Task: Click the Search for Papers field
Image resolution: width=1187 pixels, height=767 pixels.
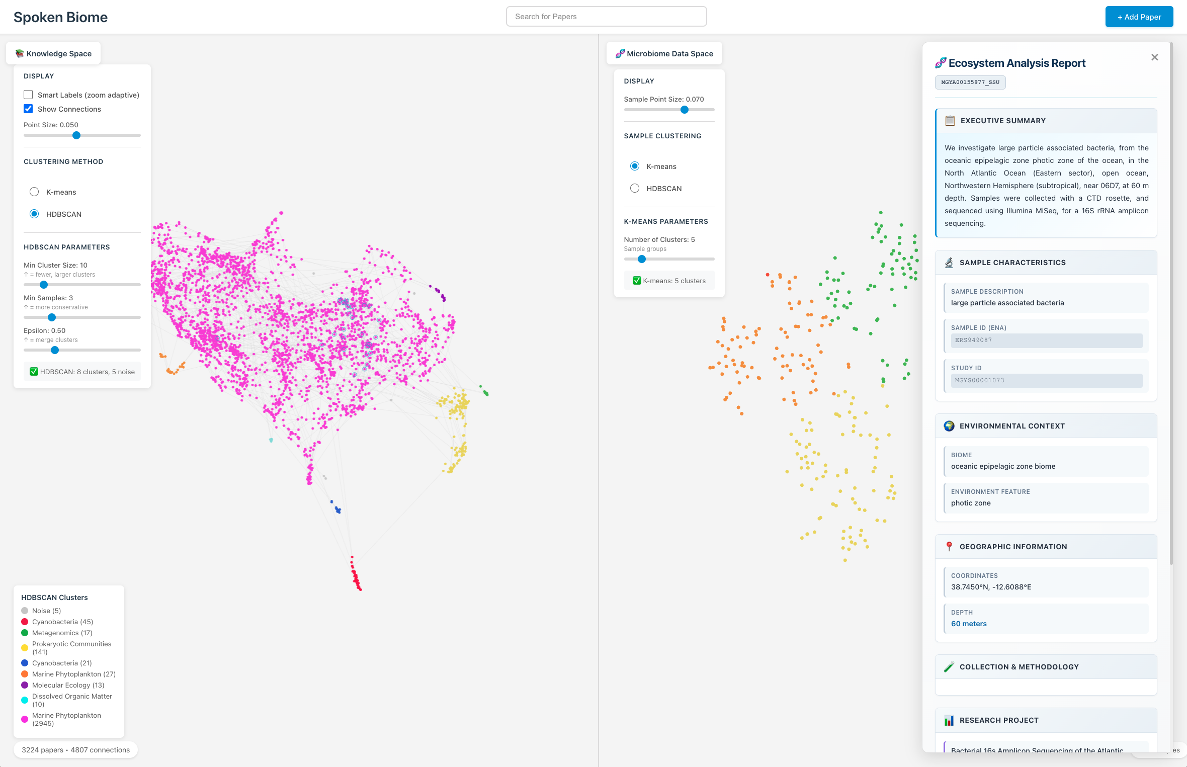Action: pyautogui.click(x=606, y=16)
